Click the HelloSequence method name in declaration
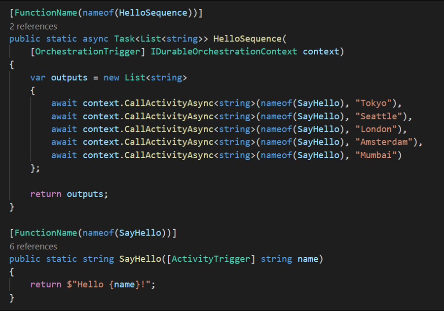 (x=247, y=38)
